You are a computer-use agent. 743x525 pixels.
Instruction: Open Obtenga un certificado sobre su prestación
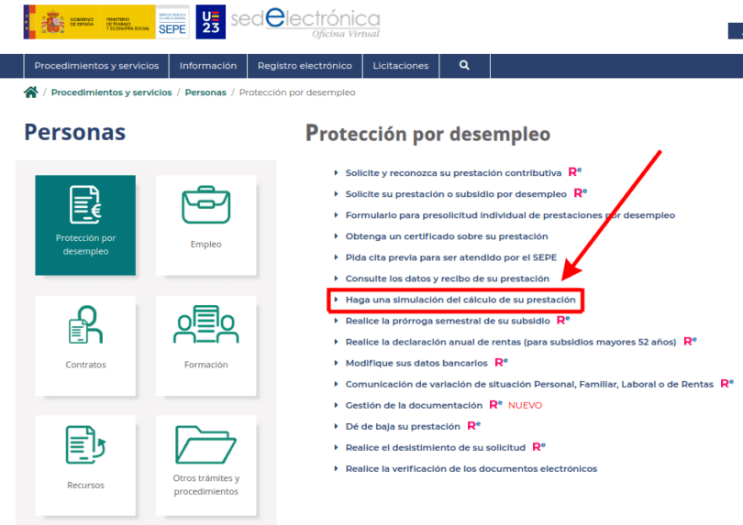447,236
